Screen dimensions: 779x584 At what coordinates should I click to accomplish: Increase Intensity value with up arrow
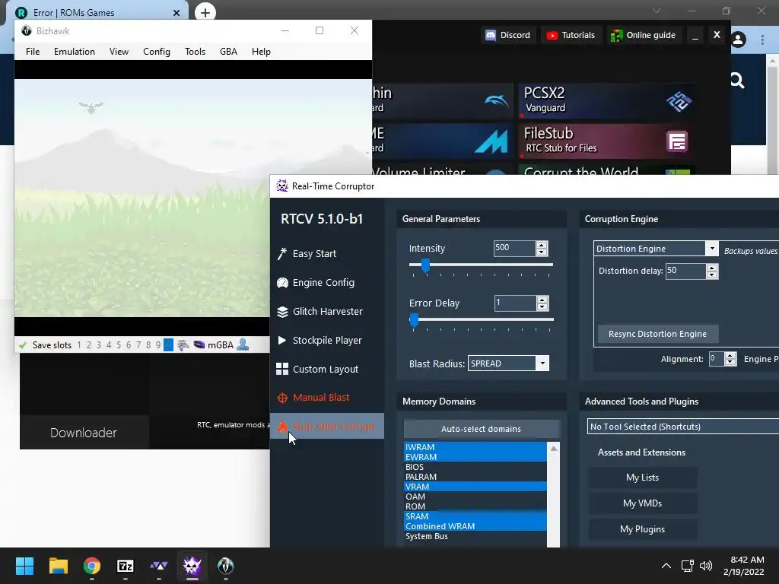tap(542, 245)
